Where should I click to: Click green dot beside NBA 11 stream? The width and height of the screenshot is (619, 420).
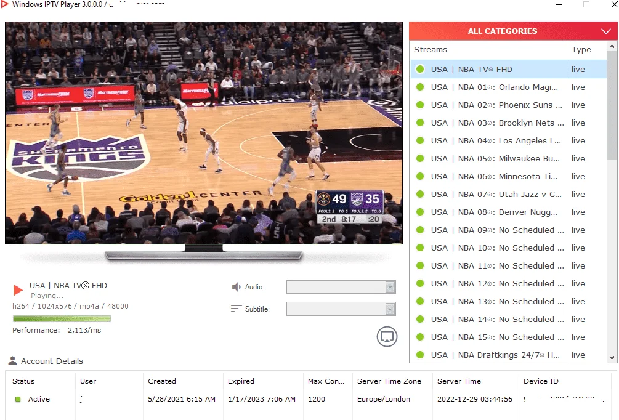(x=420, y=265)
